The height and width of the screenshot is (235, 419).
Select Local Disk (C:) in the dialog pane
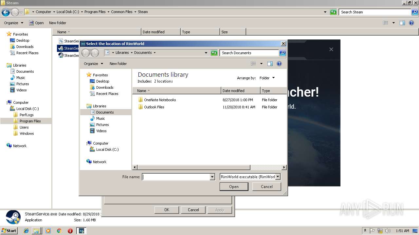(x=104, y=149)
